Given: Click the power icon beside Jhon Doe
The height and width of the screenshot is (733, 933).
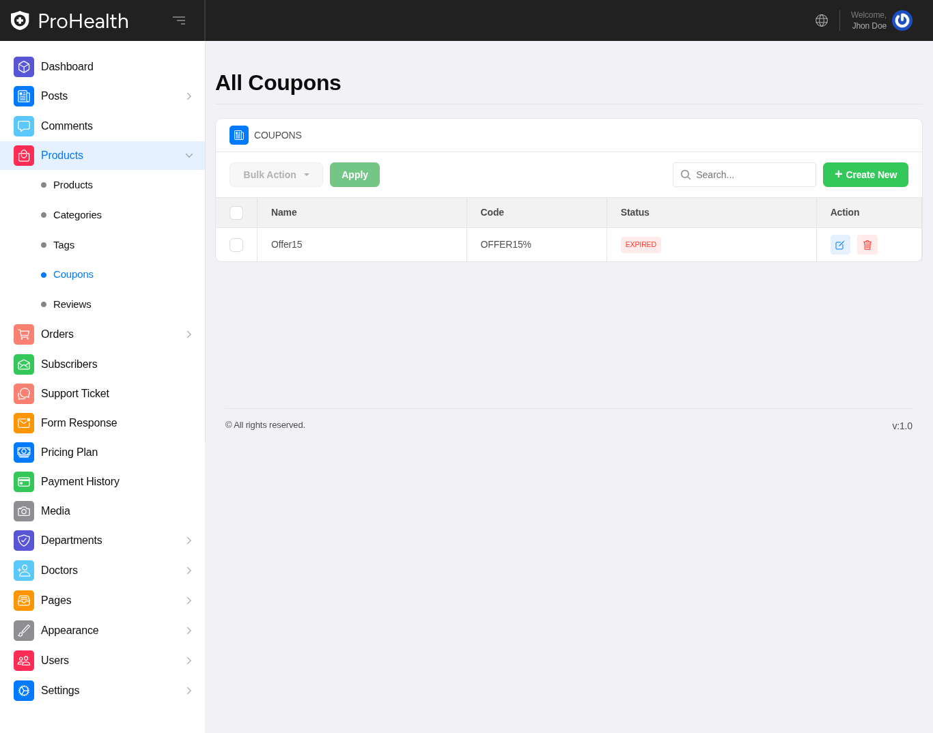Looking at the screenshot, I should (x=902, y=20).
